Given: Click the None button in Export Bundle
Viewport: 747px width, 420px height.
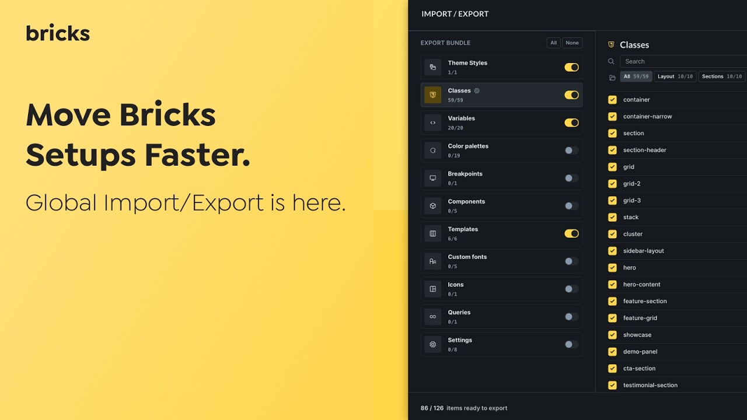Looking at the screenshot, I should point(573,43).
